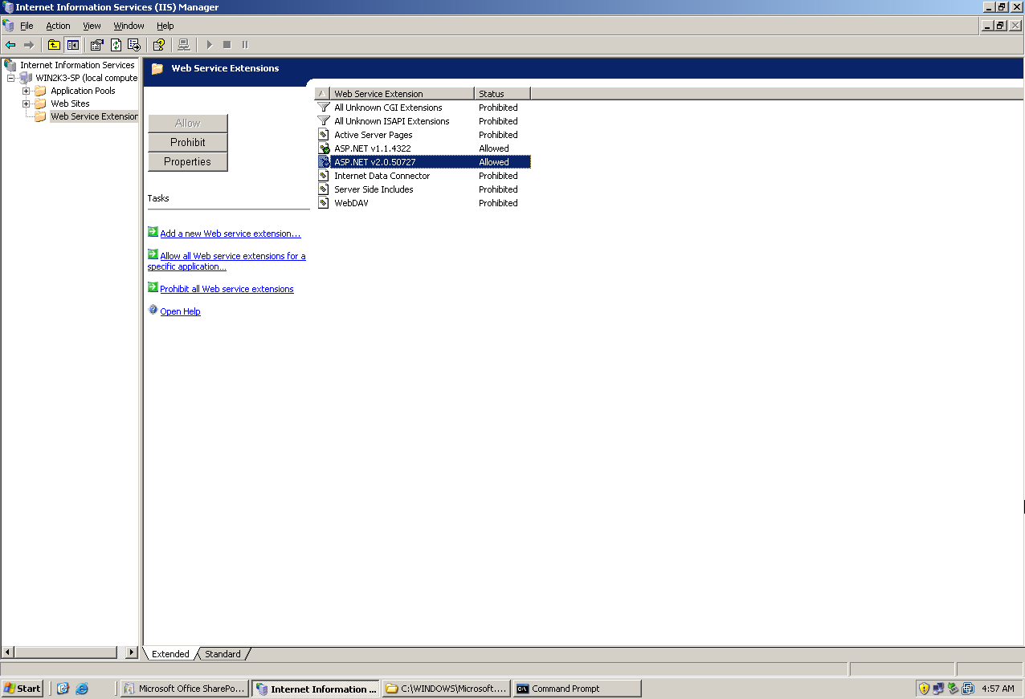Click the Export List toolbar icon
The image size is (1025, 699).
[134, 45]
